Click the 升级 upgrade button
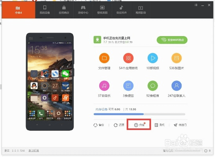 [139, 125]
